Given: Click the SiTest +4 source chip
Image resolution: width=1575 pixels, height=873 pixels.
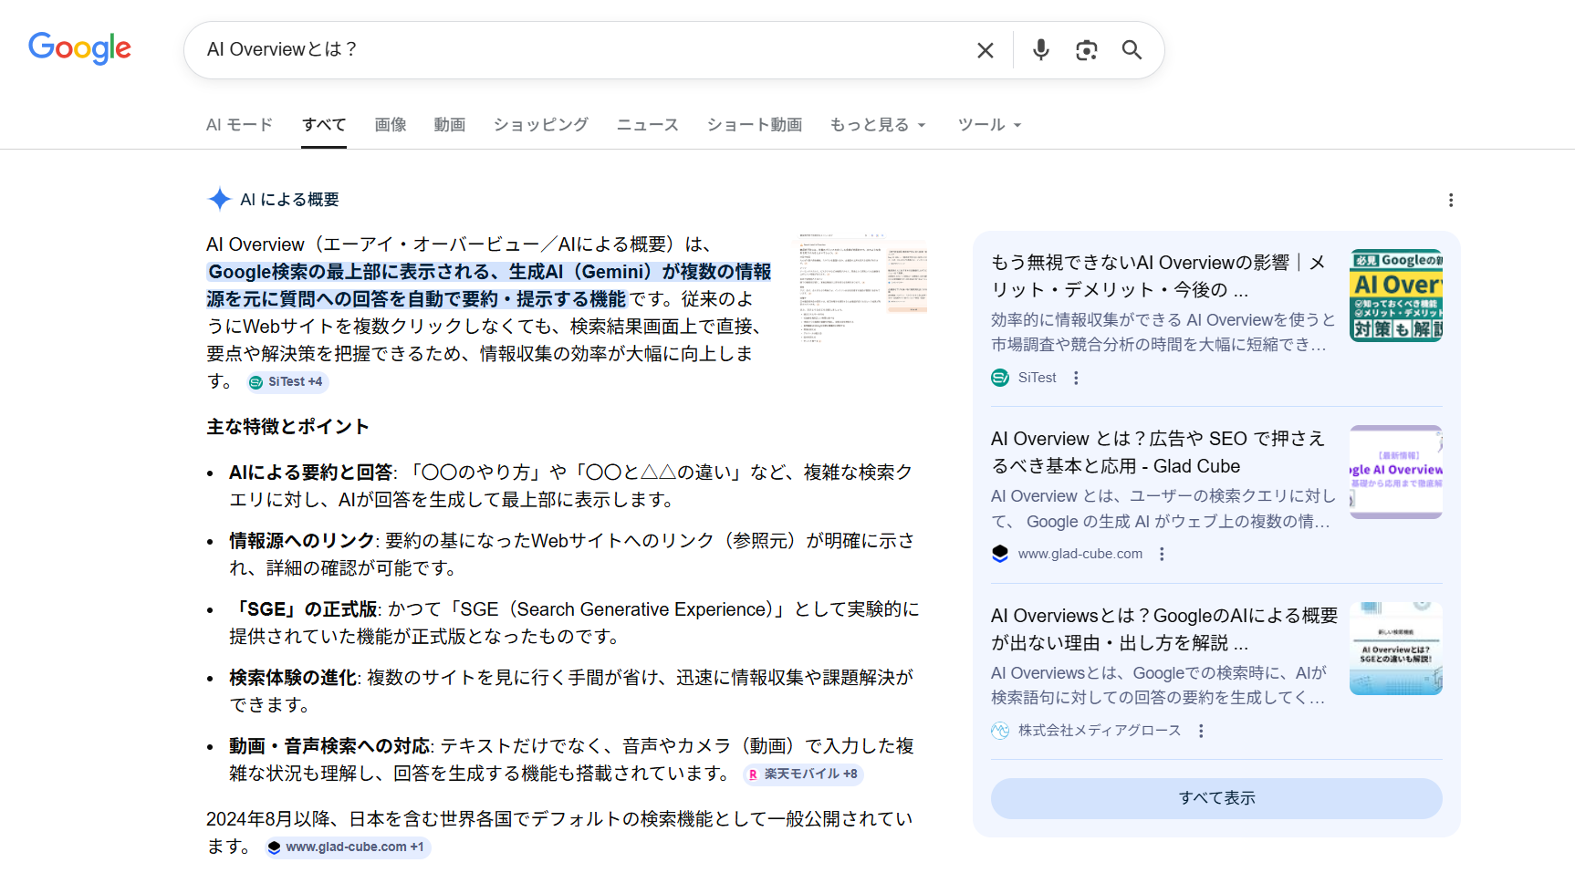Looking at the screenshot, I should click(x=287, y=382).
